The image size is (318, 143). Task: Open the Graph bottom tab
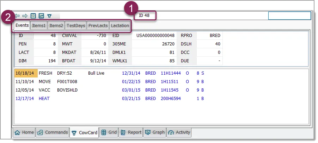coord(155,132)
